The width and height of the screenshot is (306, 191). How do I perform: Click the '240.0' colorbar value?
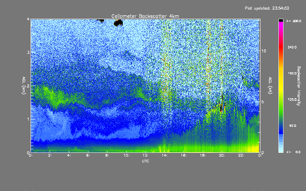292,47
